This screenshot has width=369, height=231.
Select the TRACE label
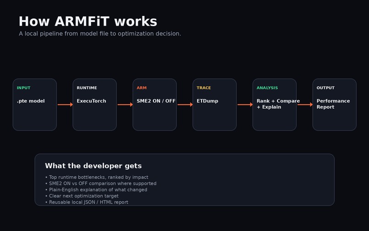coord(204,88)
